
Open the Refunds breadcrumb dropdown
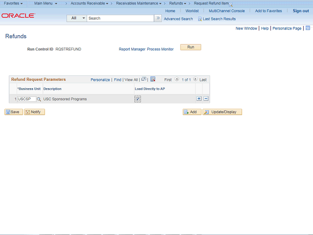tap(178, 3)
